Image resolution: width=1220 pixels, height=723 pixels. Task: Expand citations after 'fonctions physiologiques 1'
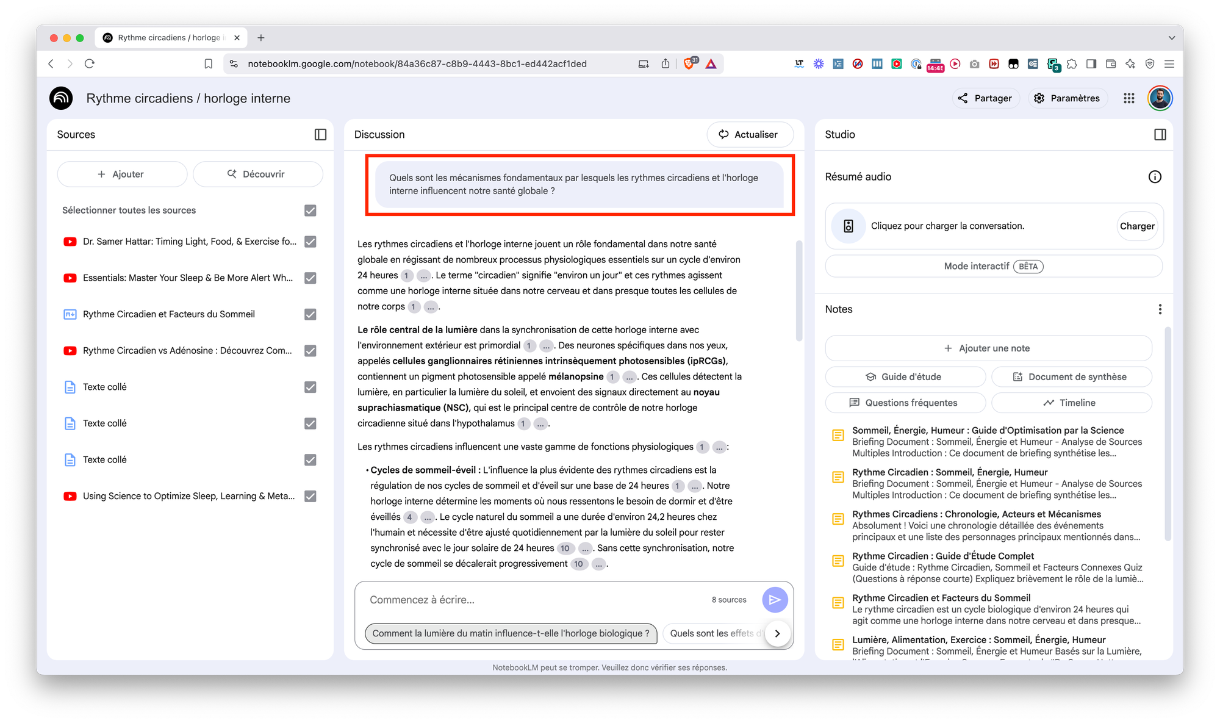tap(719, 447)
